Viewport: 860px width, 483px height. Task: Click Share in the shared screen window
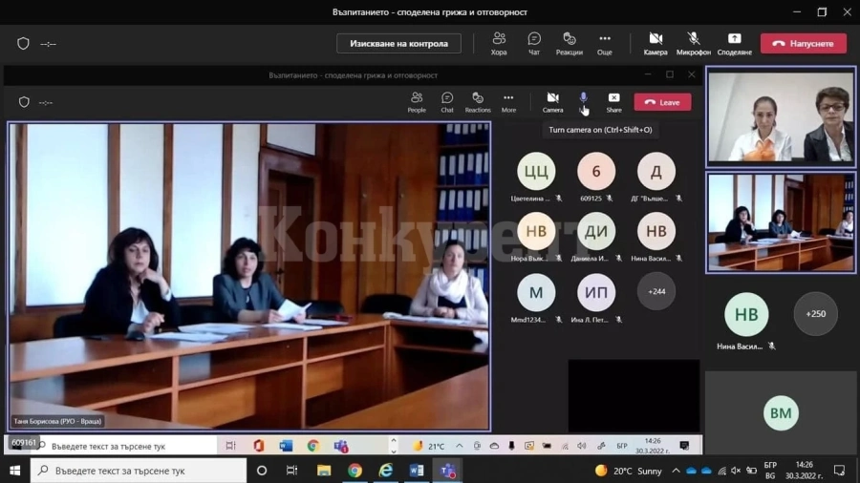613,102
